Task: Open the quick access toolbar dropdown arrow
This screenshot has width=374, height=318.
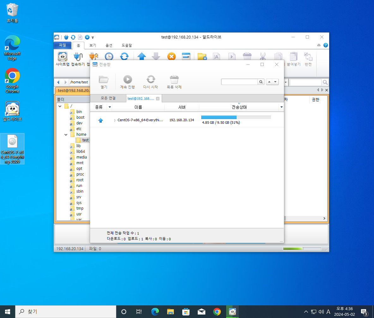Action: [93, 38]
